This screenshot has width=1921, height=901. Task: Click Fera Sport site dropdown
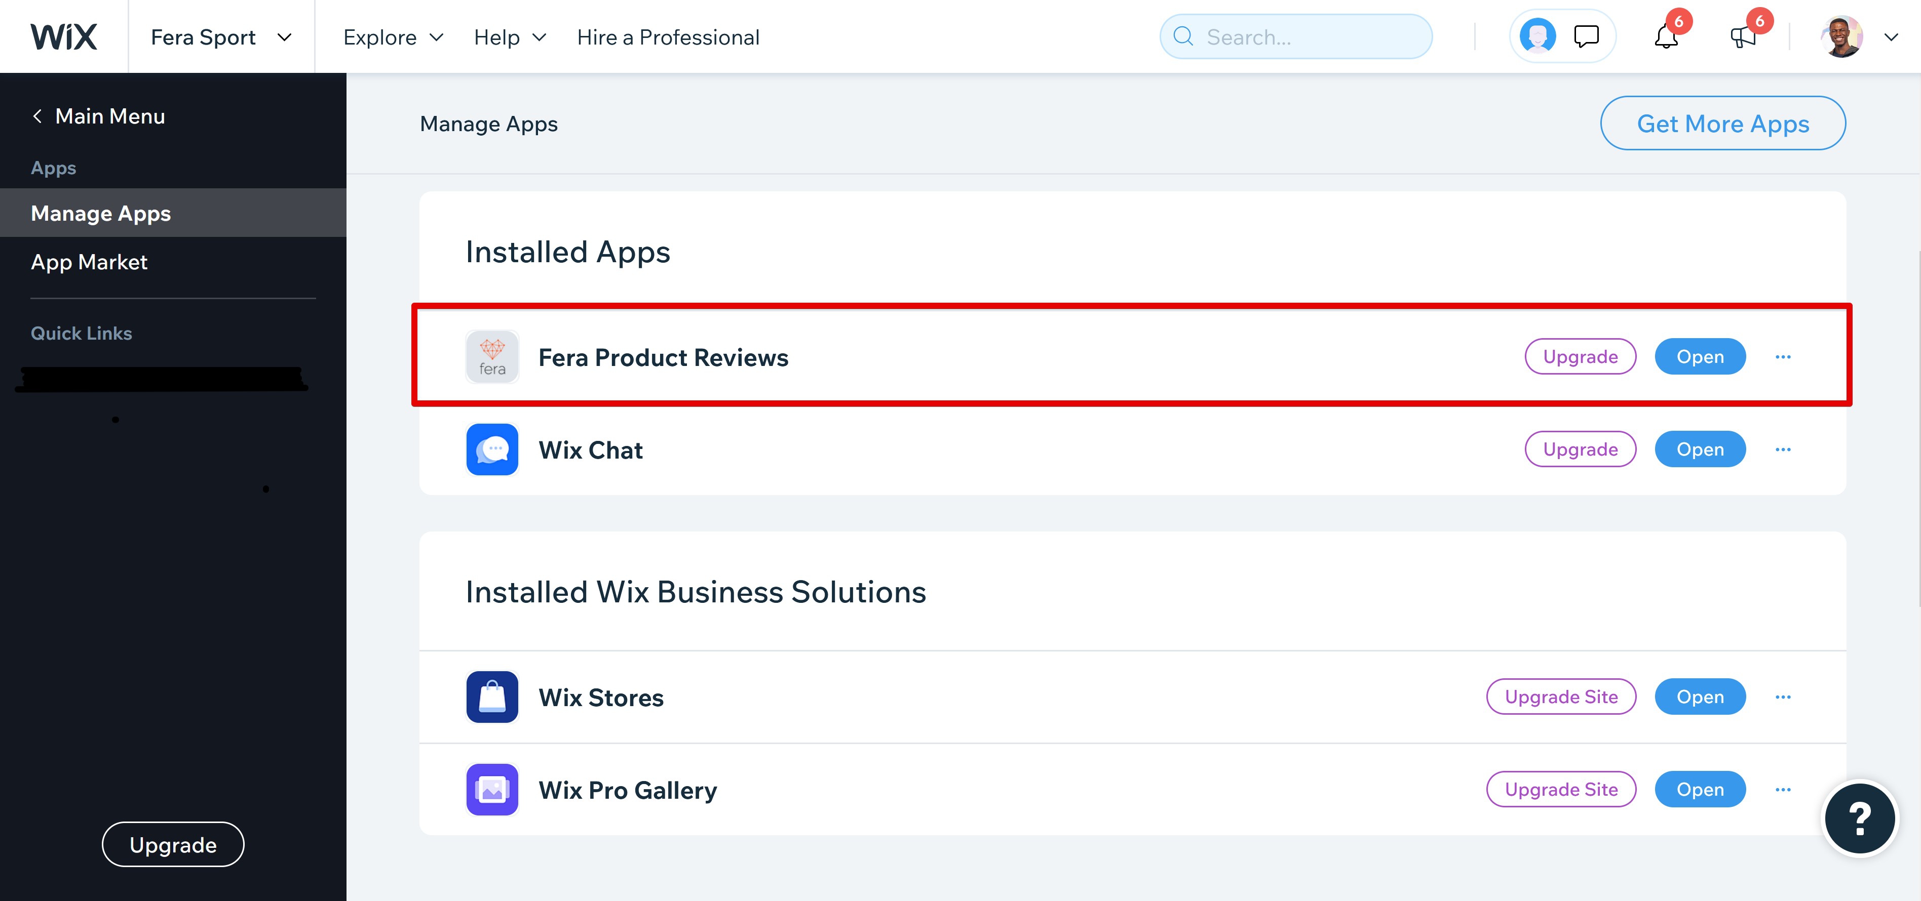[x=220, y=35]
